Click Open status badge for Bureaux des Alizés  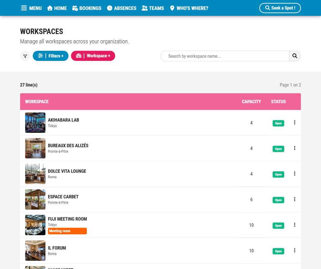(x=278, y=149)
